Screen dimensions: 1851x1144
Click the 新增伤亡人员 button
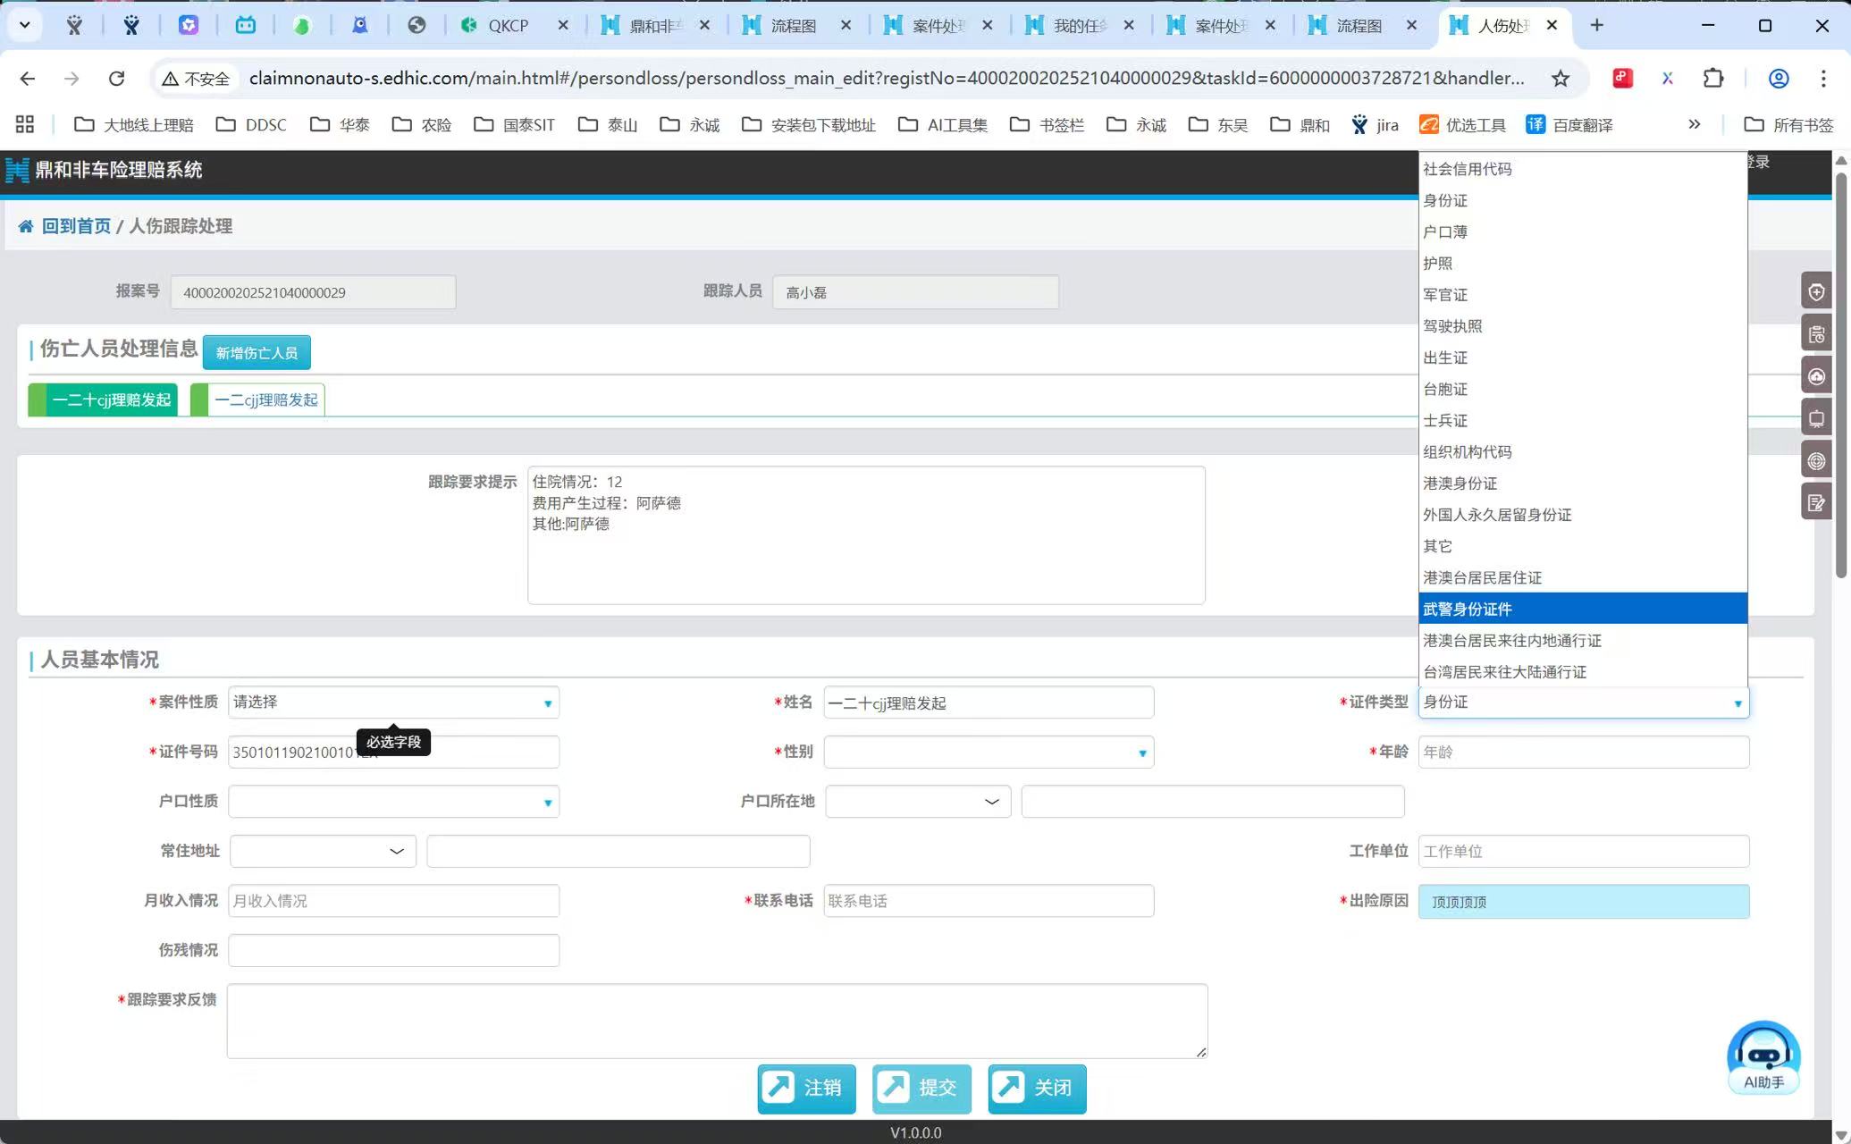(257, 353)
